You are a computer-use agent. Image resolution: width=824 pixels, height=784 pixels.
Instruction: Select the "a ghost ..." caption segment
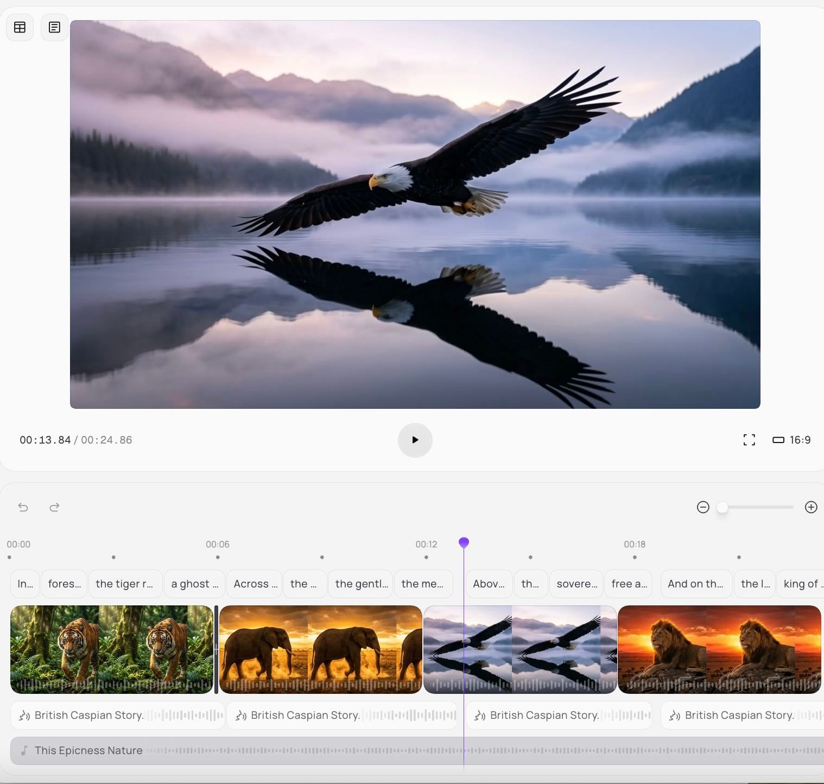click(x=194, y=584)
